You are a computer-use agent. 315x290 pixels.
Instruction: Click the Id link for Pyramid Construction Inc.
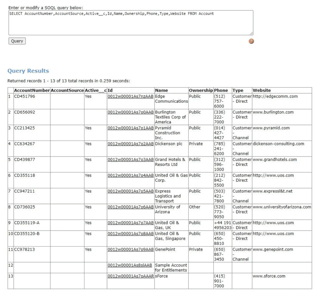click(130, 128)
